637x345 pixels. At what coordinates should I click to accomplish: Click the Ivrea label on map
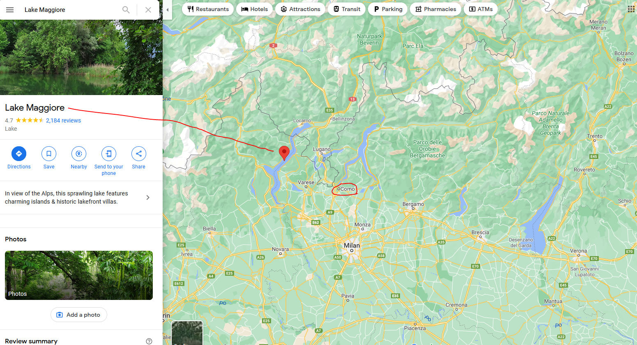[187, 254]
